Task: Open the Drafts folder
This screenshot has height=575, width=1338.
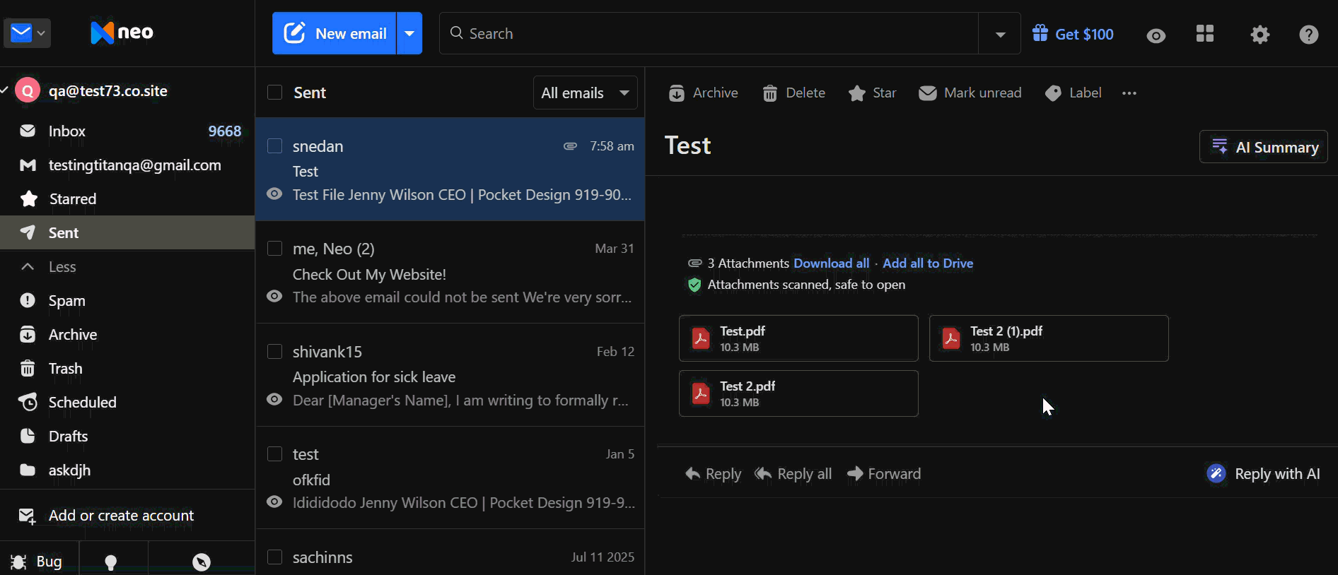Action: pos(127,437)
